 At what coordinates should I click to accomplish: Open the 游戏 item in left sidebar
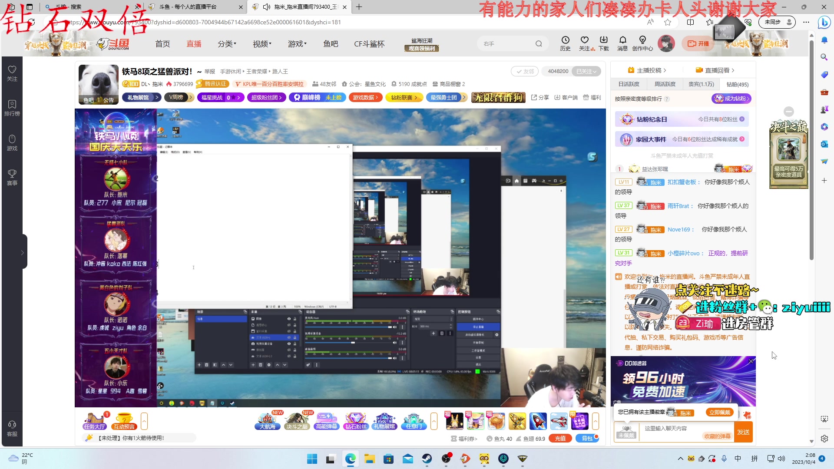tap(12, 143)
